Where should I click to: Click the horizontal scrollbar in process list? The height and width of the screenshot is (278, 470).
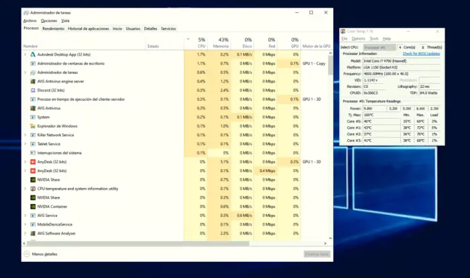(x=138, y=244)
